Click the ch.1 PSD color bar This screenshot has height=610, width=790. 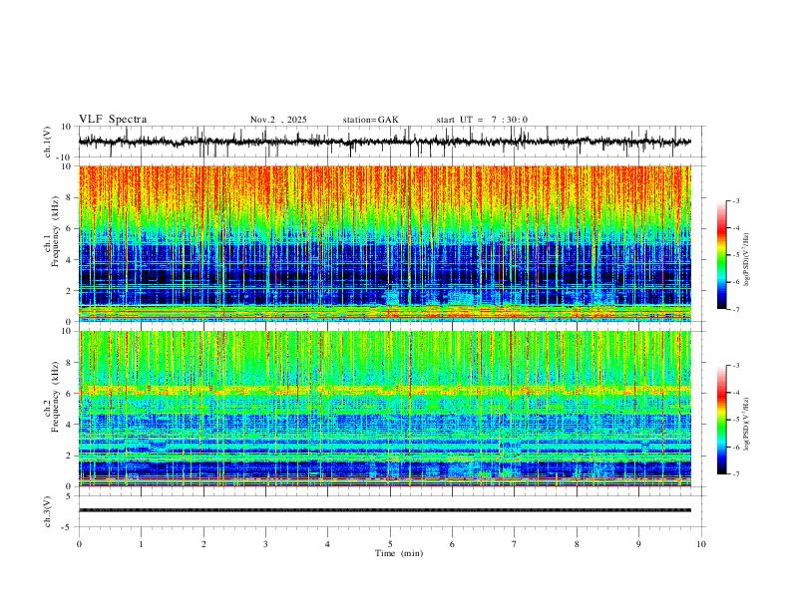click(x=721, y=255)
